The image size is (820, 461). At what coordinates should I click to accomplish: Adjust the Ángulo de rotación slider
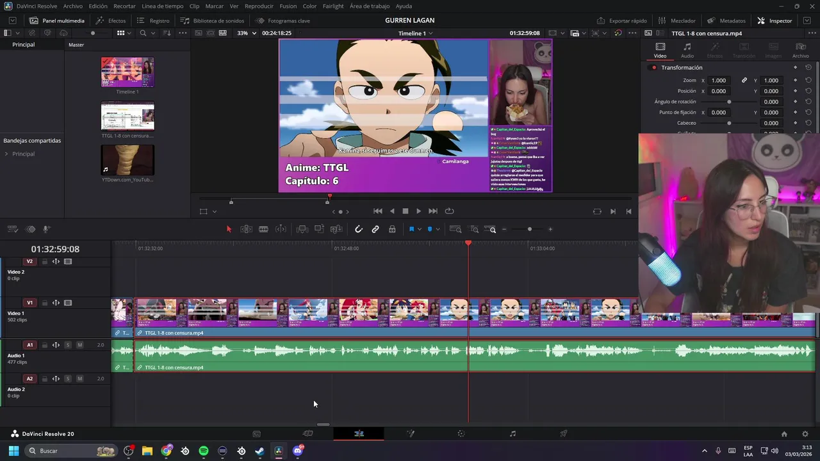pos(729,102)
